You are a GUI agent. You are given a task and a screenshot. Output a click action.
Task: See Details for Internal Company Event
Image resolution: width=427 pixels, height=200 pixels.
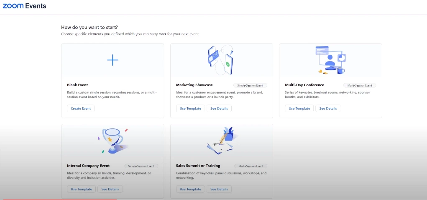(x=110, y=189)
